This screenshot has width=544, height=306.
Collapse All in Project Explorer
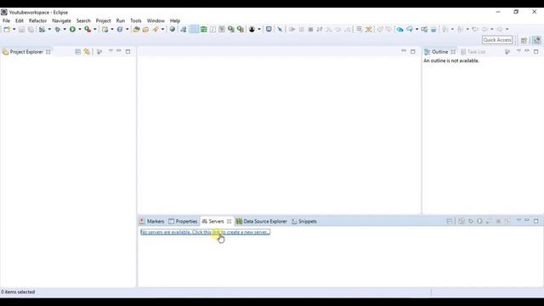click(77, 52)
